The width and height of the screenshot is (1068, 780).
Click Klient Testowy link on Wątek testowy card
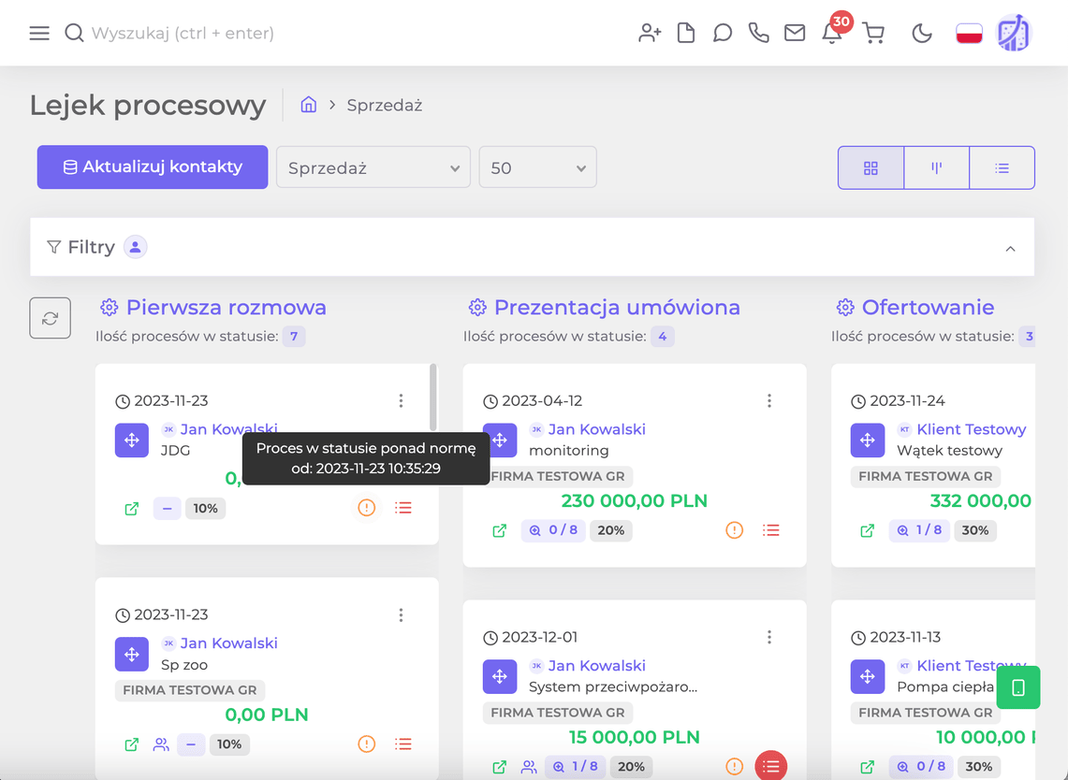(x=972, y=429)
